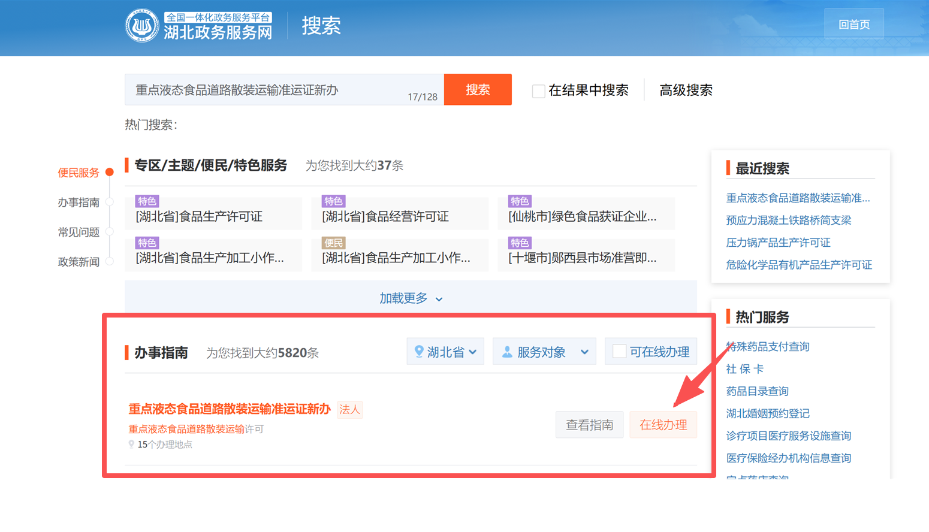The width and height of the screenshot is (929, 532).
Task: Open the 查看指南 guide button
Action: click(589, 425)
